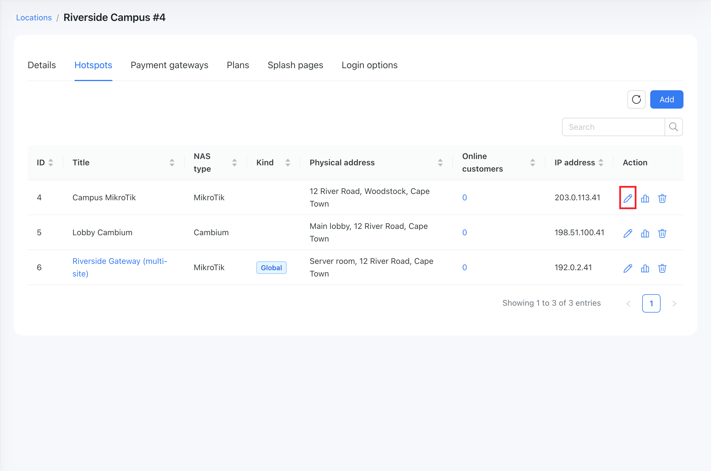Add a new hotspot
Screen dimensions: 711x471
coord(667,99)
